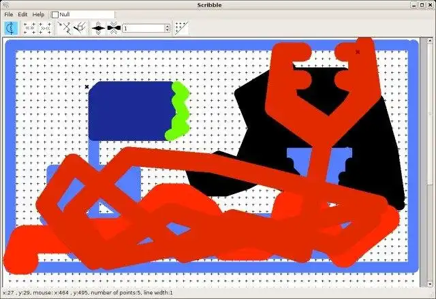
Task: Click the black x marker near blue rectangle
Action: pyautogui.click(x=87, y=86)
